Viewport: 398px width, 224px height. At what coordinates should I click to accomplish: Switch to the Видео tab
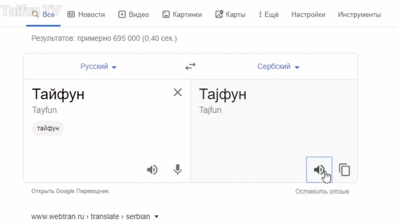click(x=133, y=15)
